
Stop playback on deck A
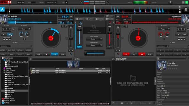[47, 54]
